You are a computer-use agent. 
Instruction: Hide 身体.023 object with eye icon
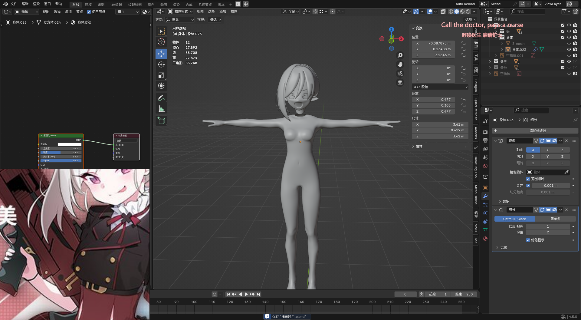click(569, 49)
